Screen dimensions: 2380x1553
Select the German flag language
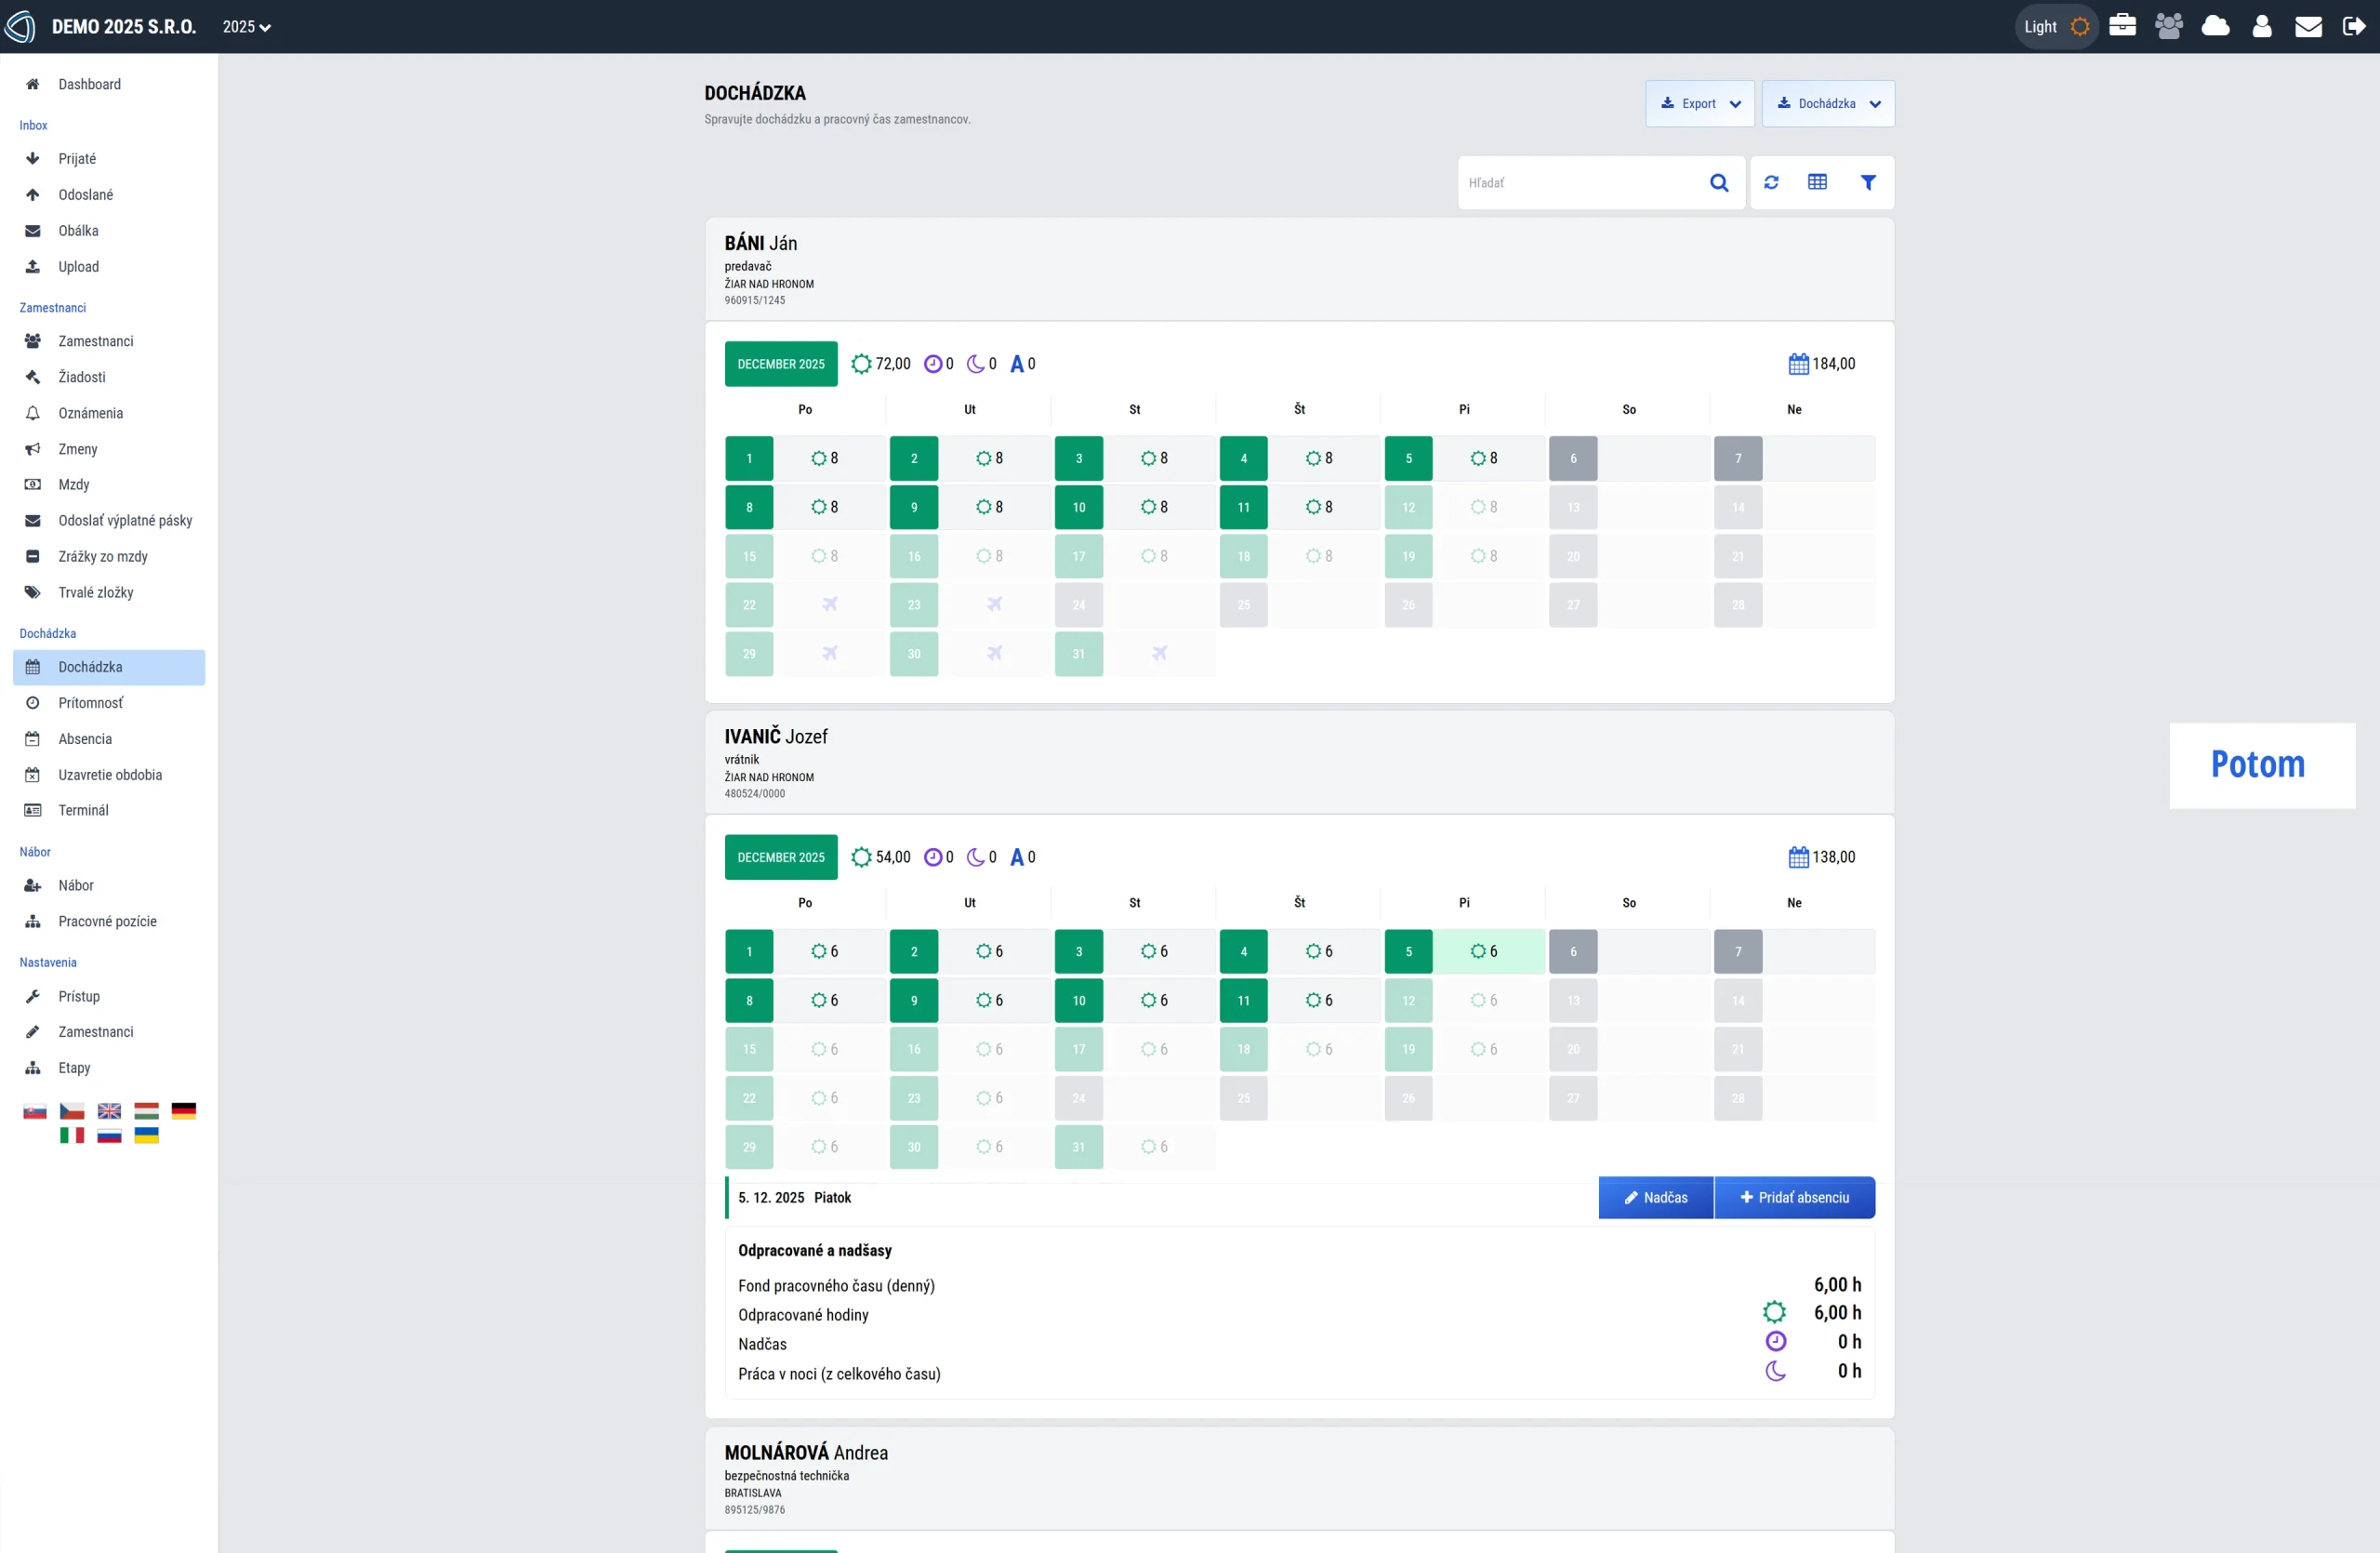tap(183, 1110)
